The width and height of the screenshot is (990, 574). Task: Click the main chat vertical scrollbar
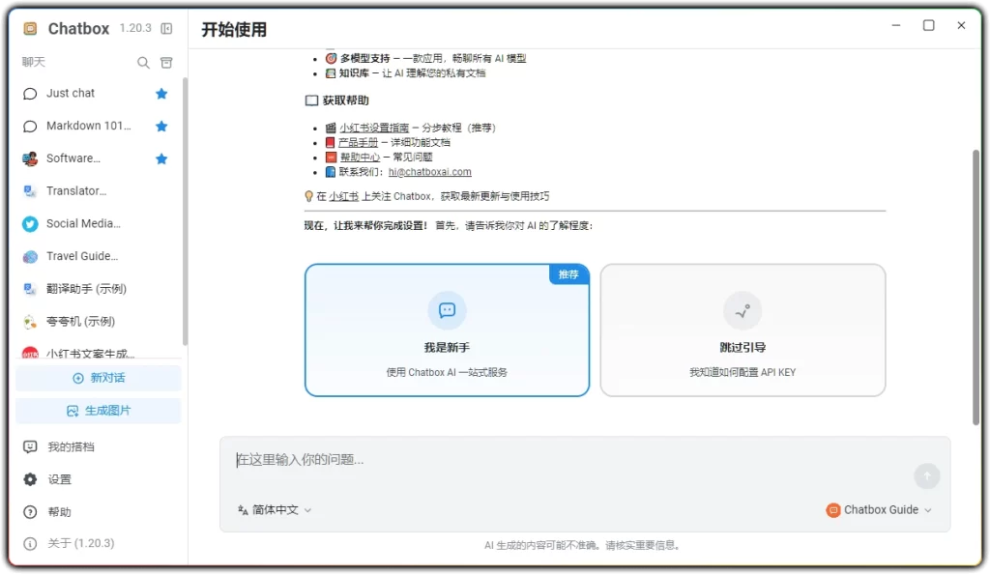(975, 287)
